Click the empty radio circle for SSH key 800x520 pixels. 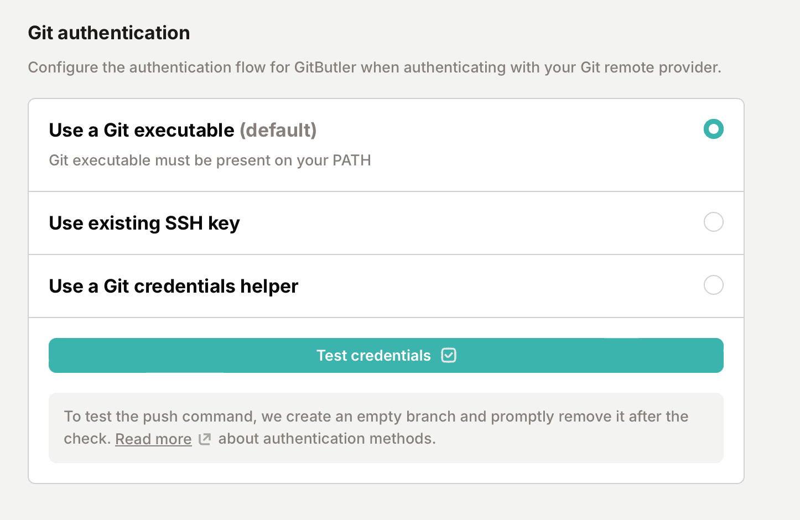pos(714,222)
